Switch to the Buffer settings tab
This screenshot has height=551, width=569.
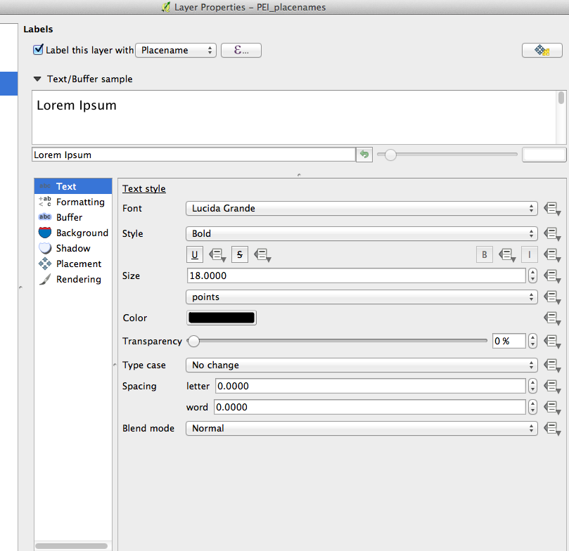point(69,217)
